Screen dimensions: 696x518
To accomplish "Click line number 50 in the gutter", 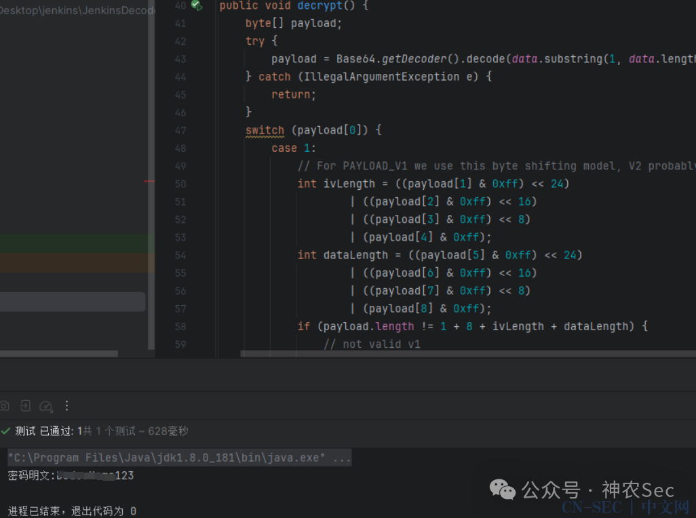I will [180, 184].
